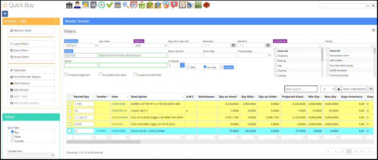
Task: Open the table page size dropdown
Action: click(x=327, y=89)
